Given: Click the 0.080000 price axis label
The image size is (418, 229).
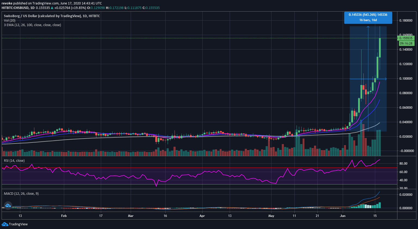Looking at the screenshot, I should click(406, 93).
